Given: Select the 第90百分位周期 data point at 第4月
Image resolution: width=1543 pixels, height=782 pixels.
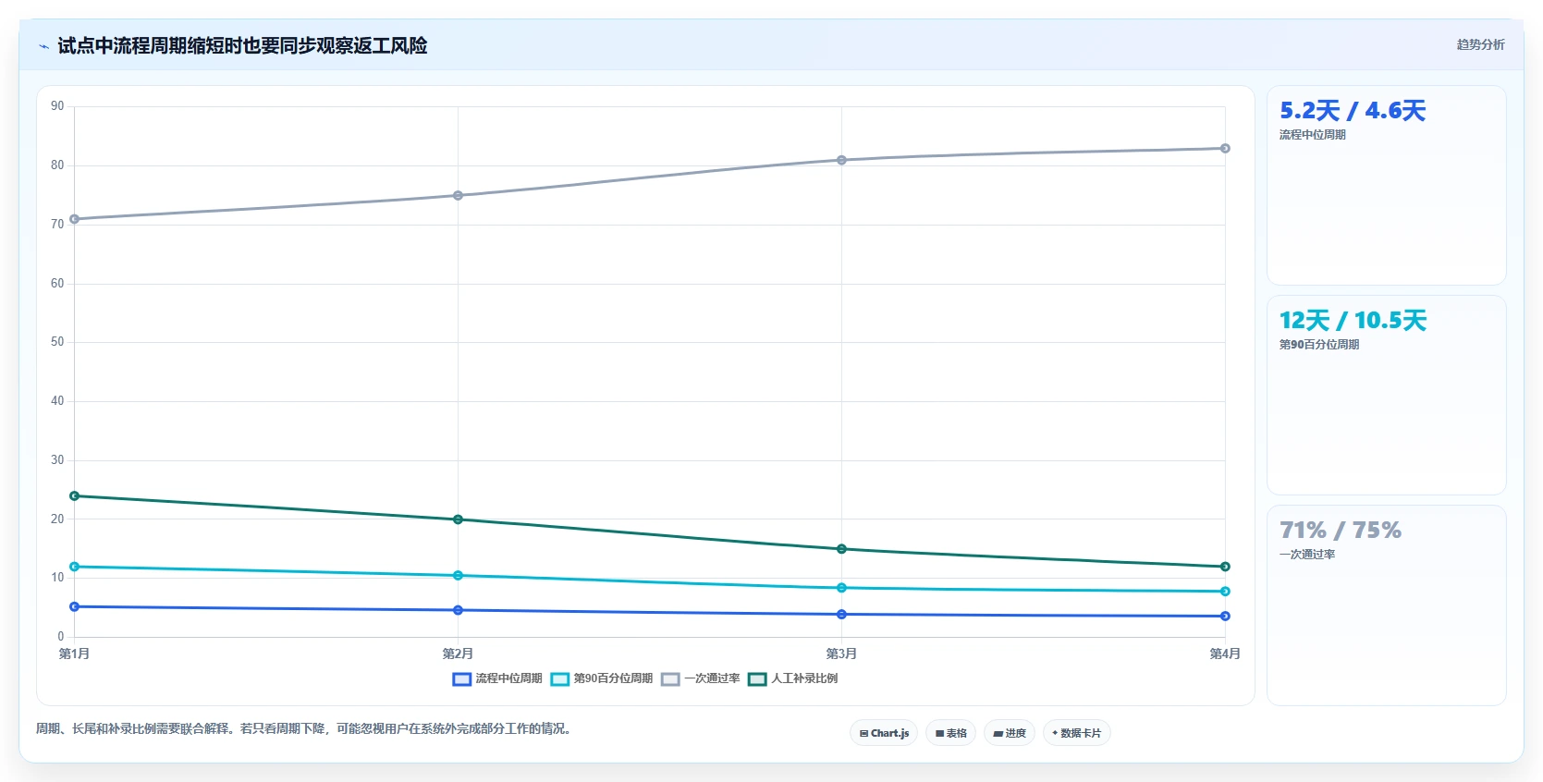Looking at the screenshot, I should (1225, 592).
